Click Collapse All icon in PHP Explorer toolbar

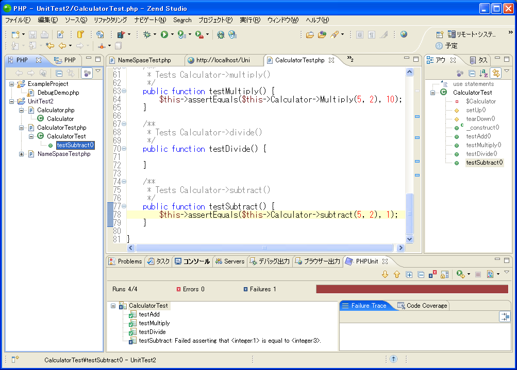59,73
